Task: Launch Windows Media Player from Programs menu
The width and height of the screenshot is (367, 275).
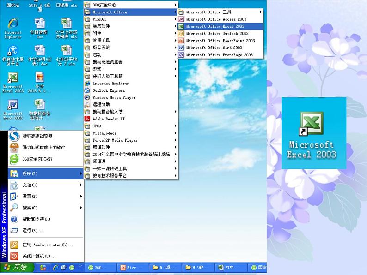Action: pos(131,97)
